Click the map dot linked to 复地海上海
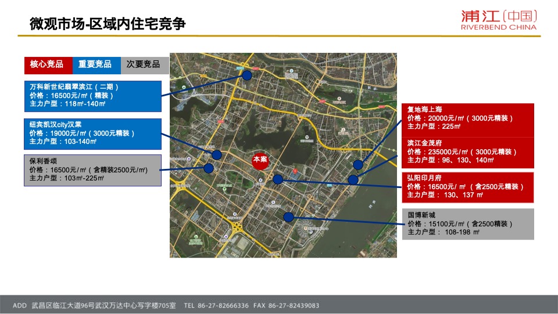558x314 pixels. click(x=358, y=165)
